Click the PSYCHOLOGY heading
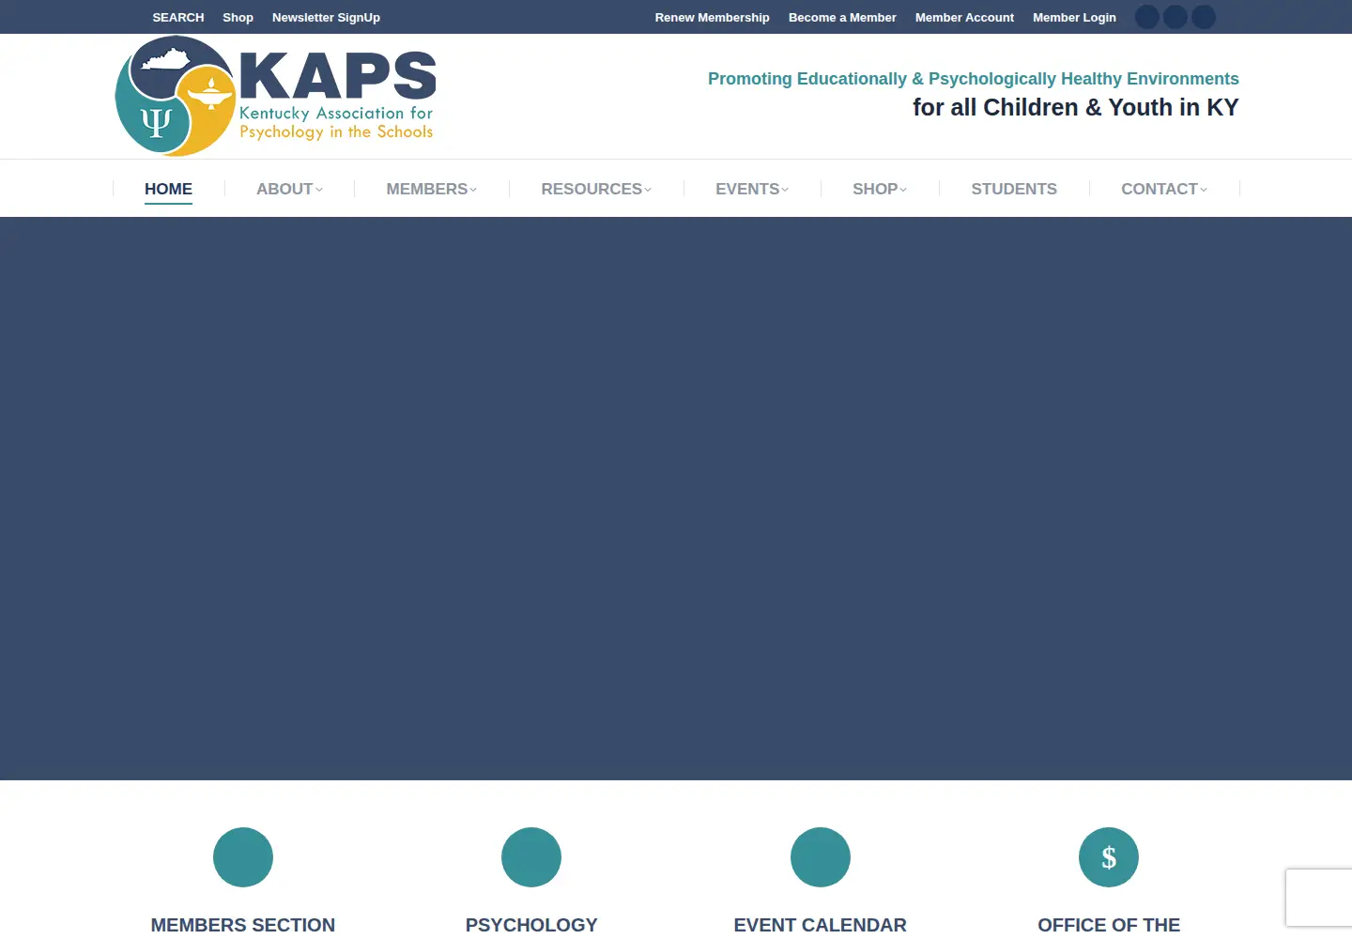The image size is (1352, 939). [x=531, y=925]
